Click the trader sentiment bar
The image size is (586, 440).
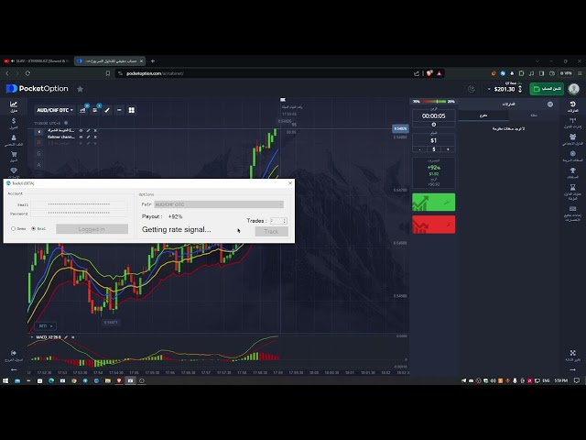click(x=433, y=102)
